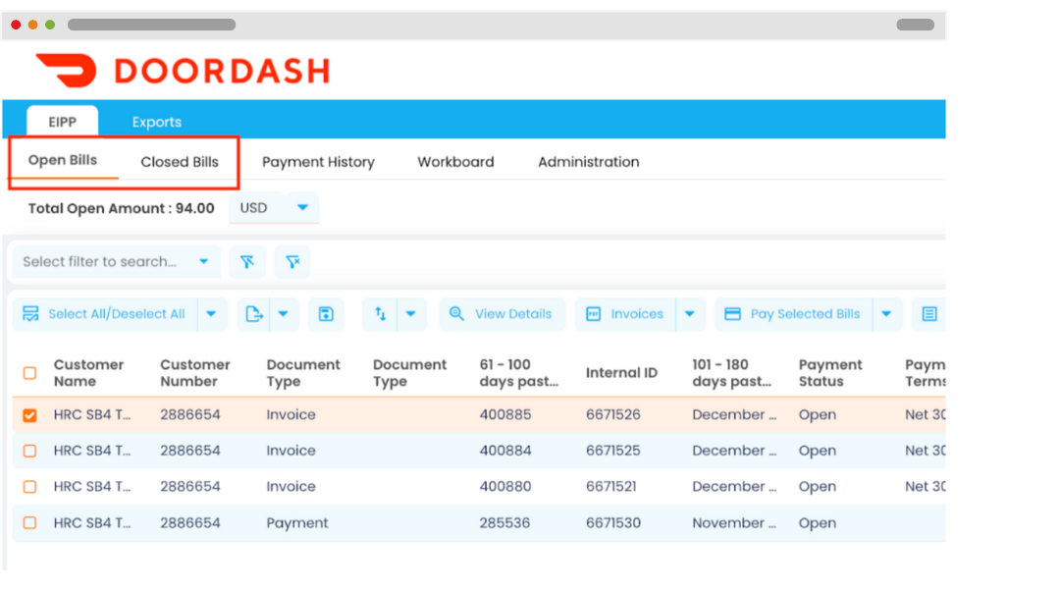Click Select All/Deselect All button
The image size is (1060, 589).
pos(105,314)
